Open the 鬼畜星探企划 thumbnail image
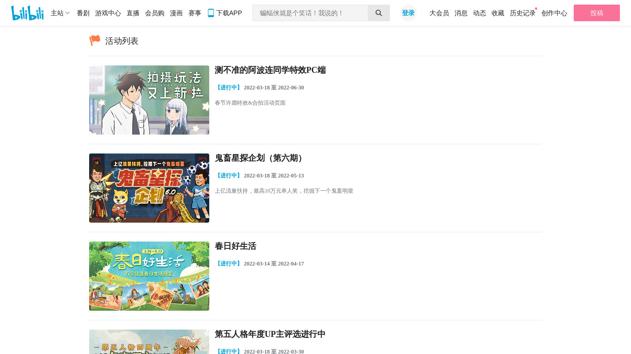 pyautogui.click(x=149, y=188)
